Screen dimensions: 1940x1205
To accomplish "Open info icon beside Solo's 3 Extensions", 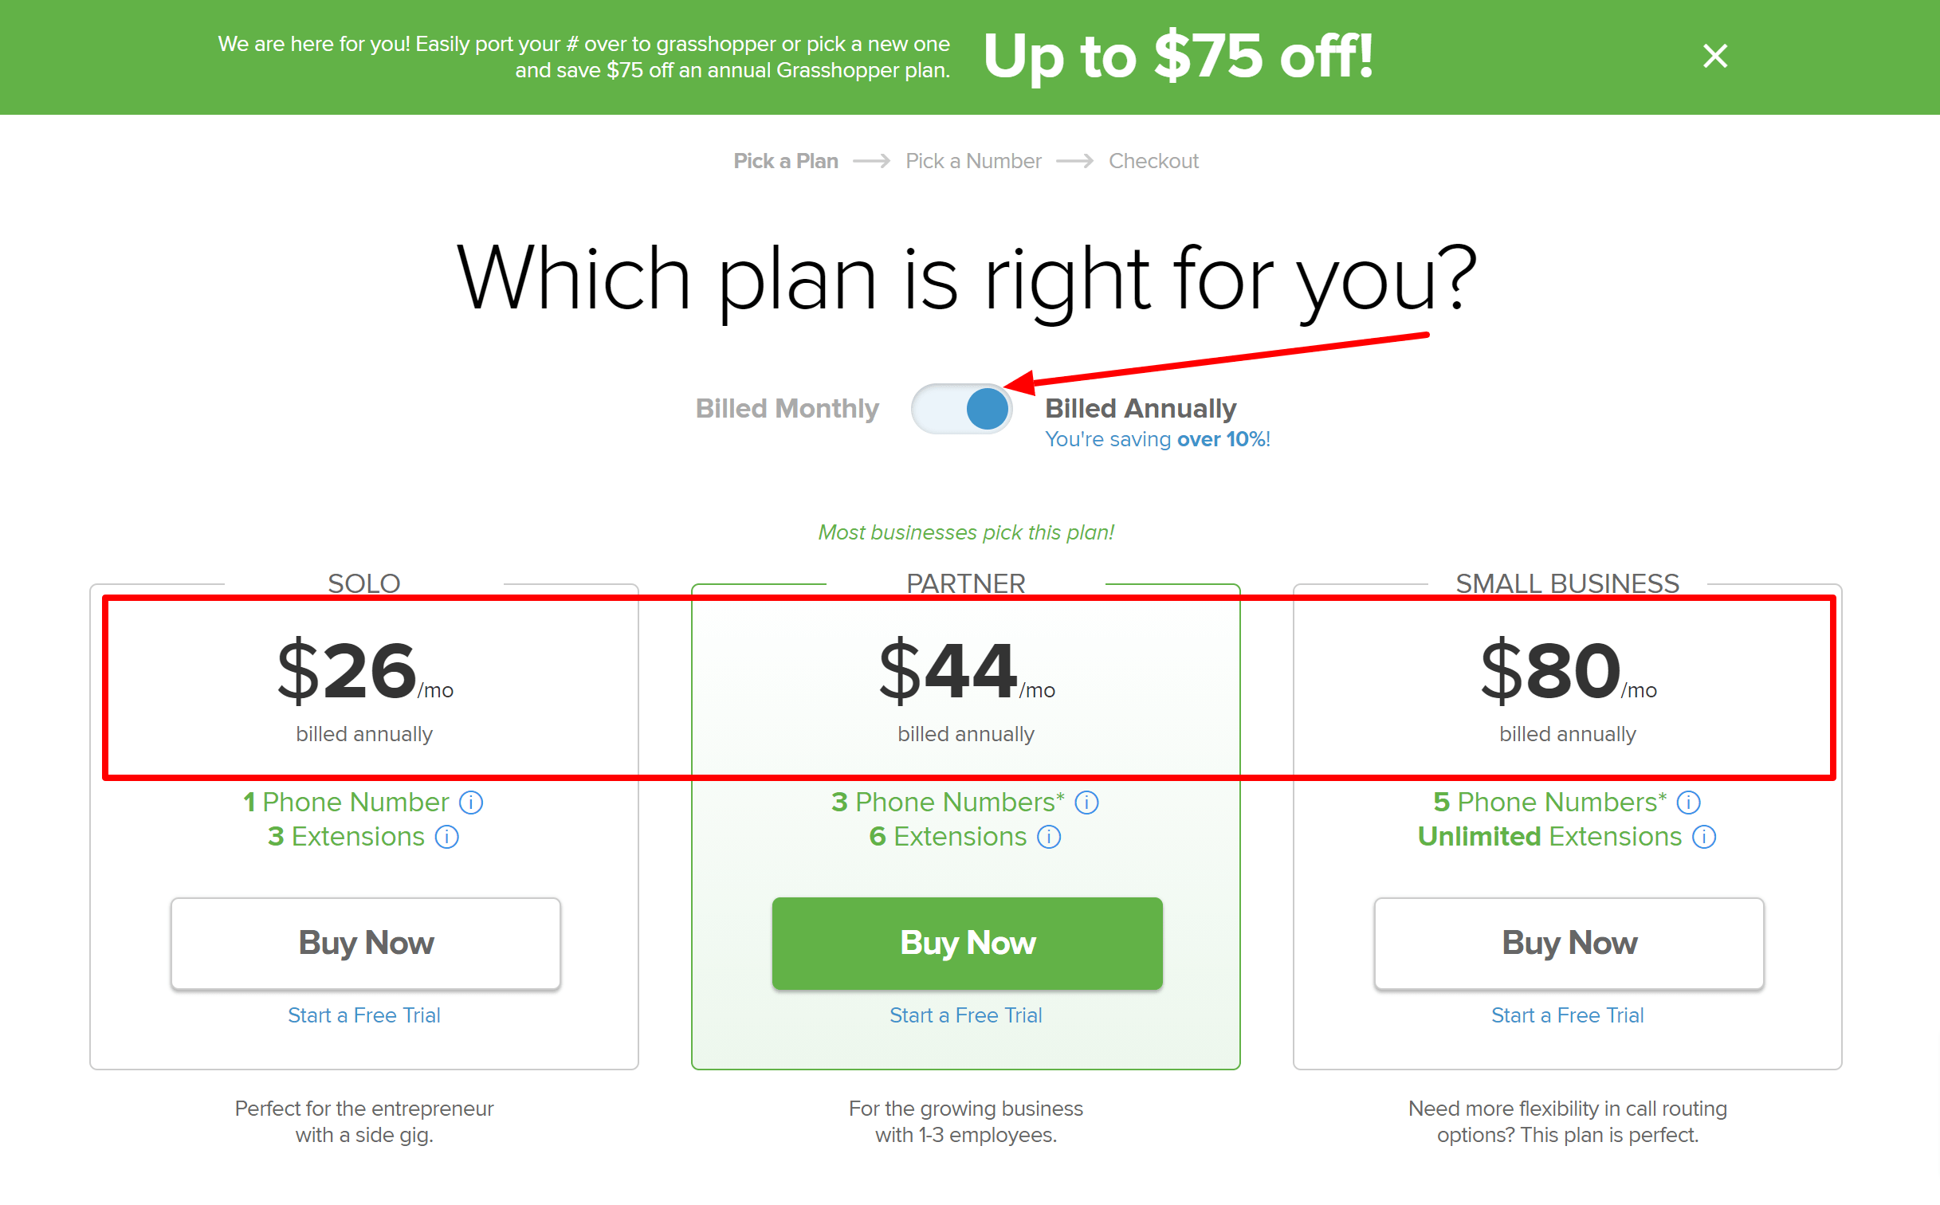I will tap(446, 837).
